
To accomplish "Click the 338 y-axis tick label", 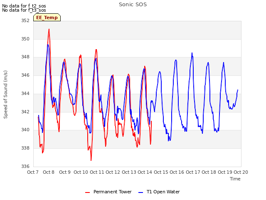I will [x=25, y=148].
